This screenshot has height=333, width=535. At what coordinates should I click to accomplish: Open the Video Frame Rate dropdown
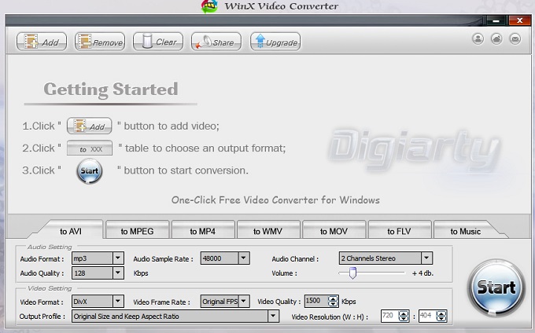pyautogui.click(x=225, y=302)
